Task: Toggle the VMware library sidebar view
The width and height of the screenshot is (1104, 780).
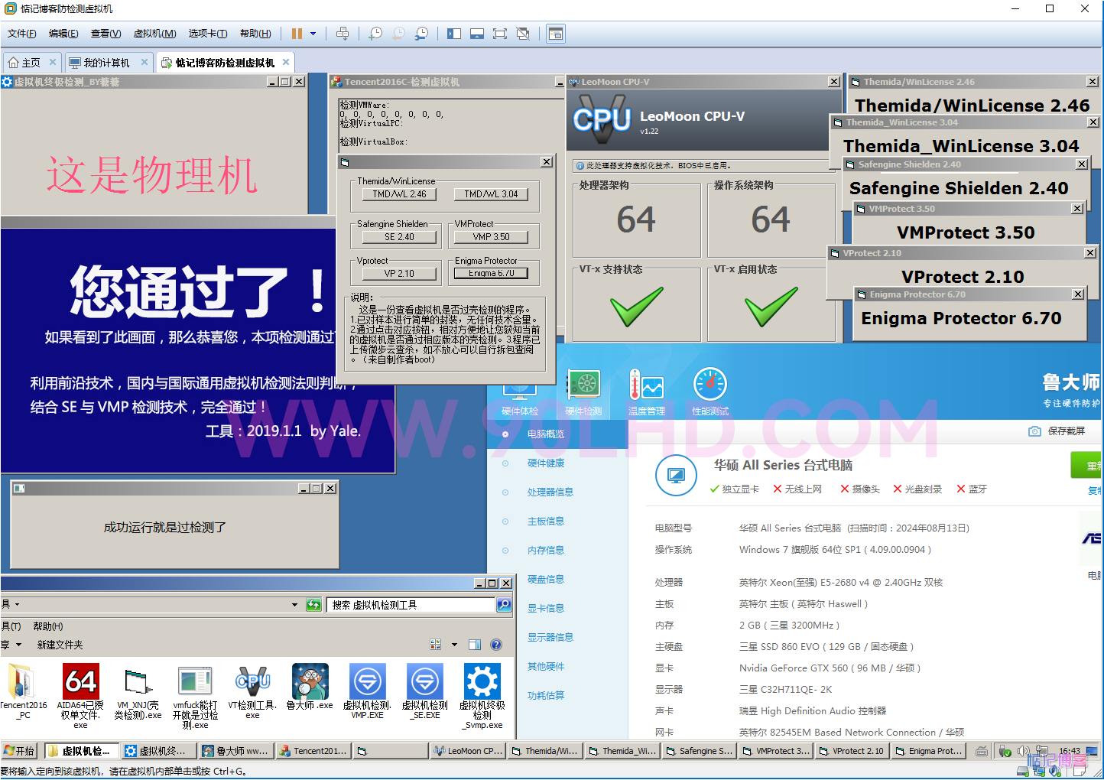Action: 454,34
